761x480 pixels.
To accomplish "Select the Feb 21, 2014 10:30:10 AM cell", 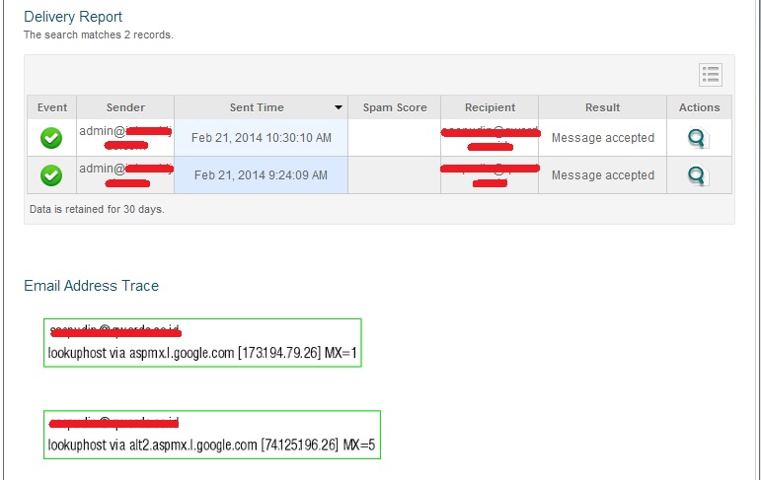I will [262, 138].
